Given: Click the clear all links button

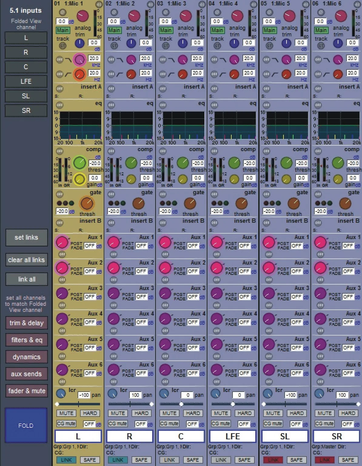Looking at the screenshot, I should tap(26, 260).
